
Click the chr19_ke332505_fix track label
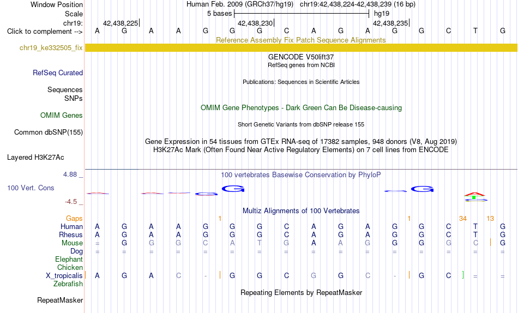coord(51,47)
